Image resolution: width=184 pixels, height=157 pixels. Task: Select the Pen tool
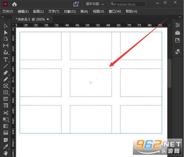click(6, 73)
